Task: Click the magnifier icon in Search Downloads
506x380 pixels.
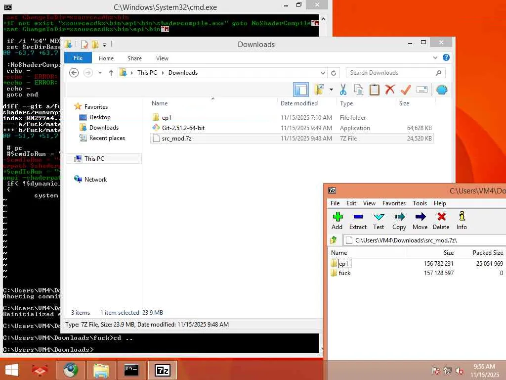Action: (x=438, y=73)
